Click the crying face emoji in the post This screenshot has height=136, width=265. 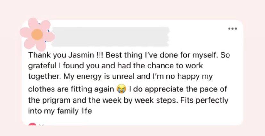coord(122,89)
